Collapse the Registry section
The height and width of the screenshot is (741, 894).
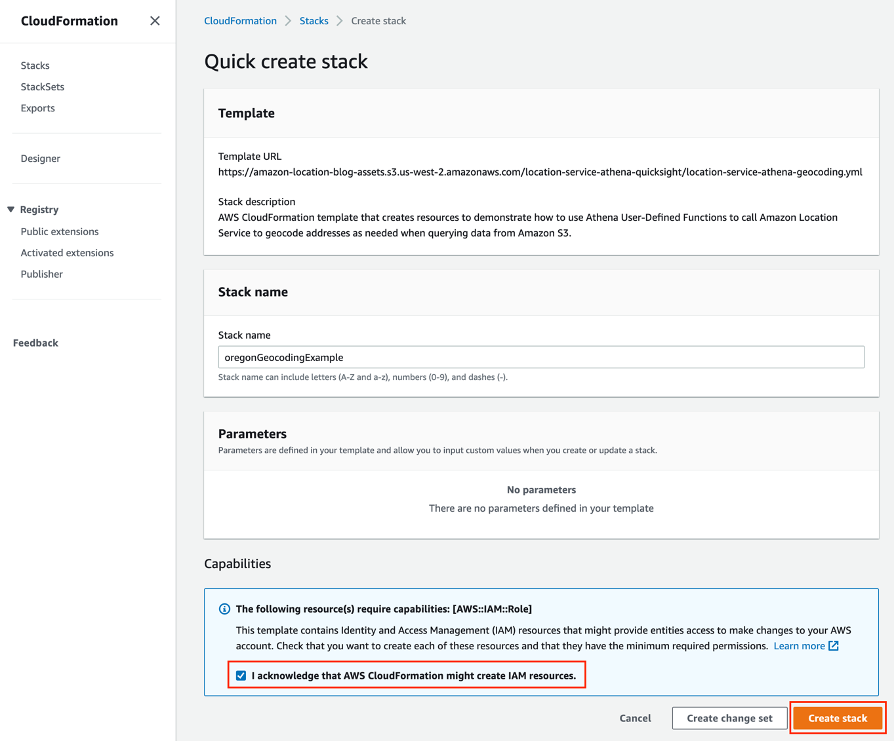point(10,209)
